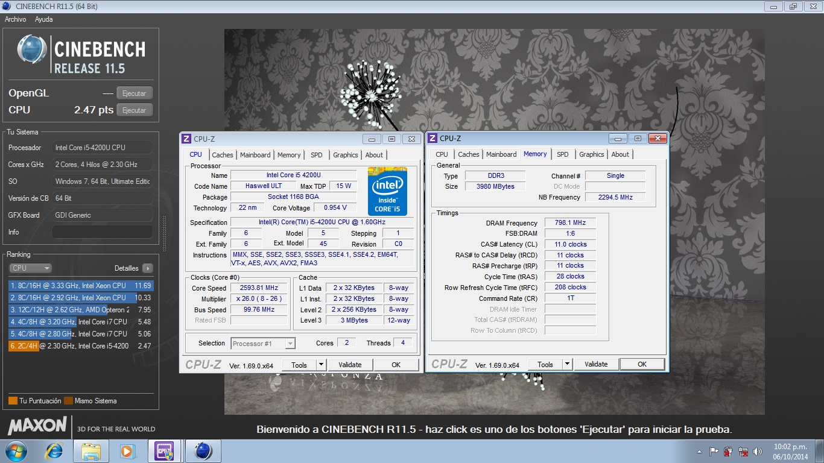The image size is (824, 463).
Task: Switch to SPD tab in left CPU-Z
Action: pyautogui.click(x=317, y=155)
